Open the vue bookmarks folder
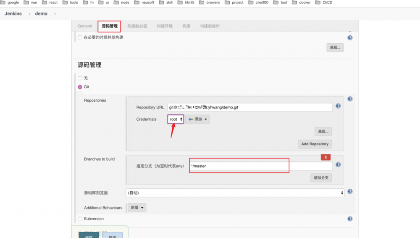 (30, 3)
